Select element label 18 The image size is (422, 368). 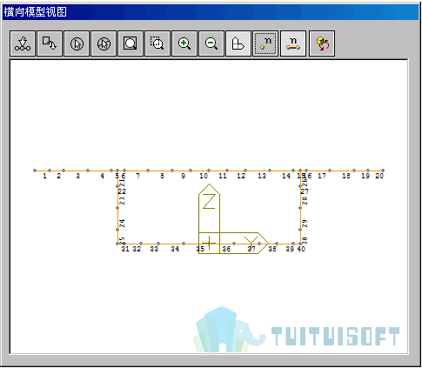click(x=346, y=176)
